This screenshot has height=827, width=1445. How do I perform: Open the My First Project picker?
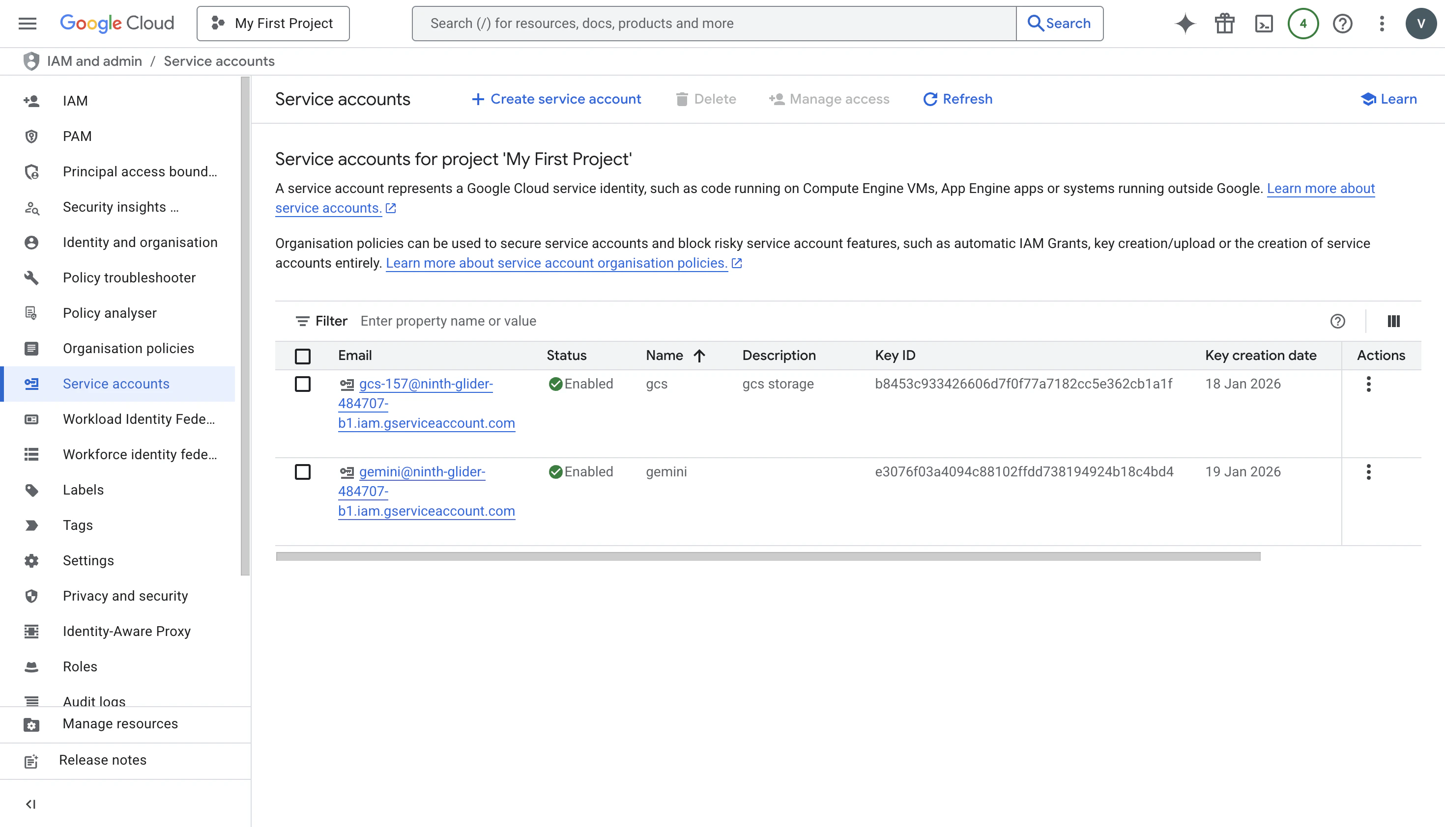[273, 23]
